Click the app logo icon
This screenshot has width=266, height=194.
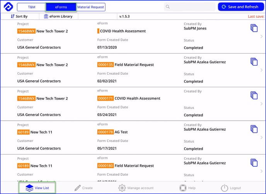click(x=9, y=7)
